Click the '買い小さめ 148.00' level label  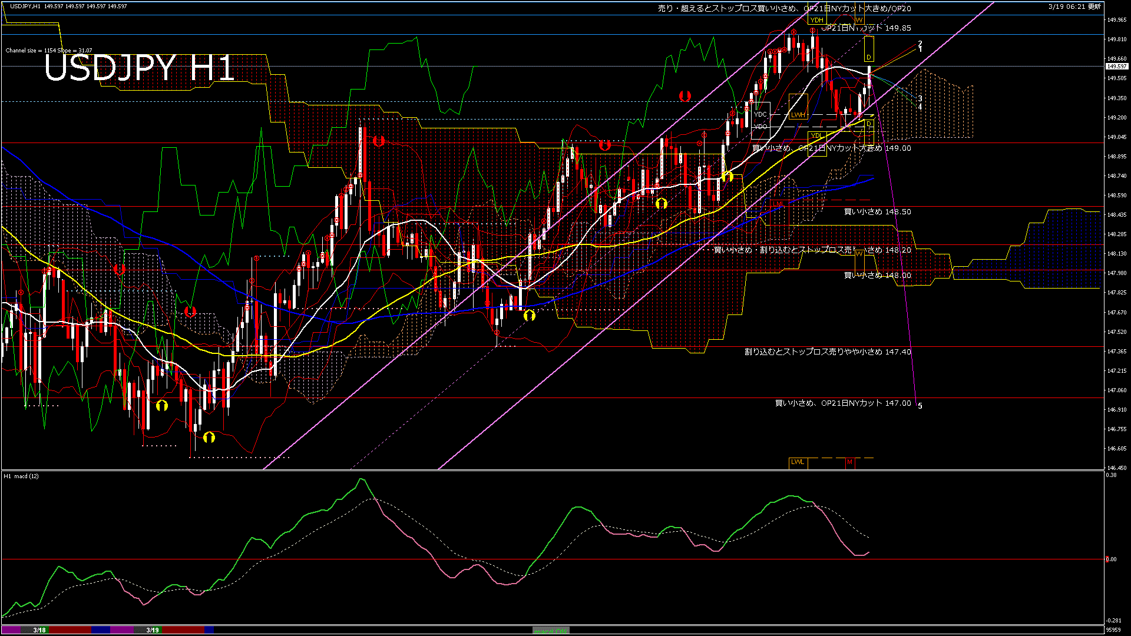(x=878, y=275)
